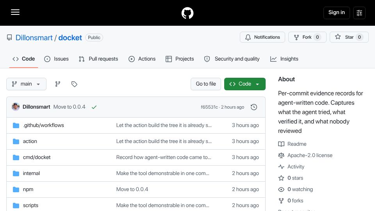Open the action folder
The height and width of the screenshot is (211, 375).
[30, 141]
